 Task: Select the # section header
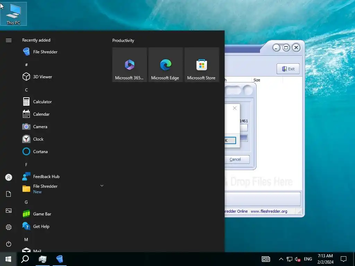pos(26,65)
